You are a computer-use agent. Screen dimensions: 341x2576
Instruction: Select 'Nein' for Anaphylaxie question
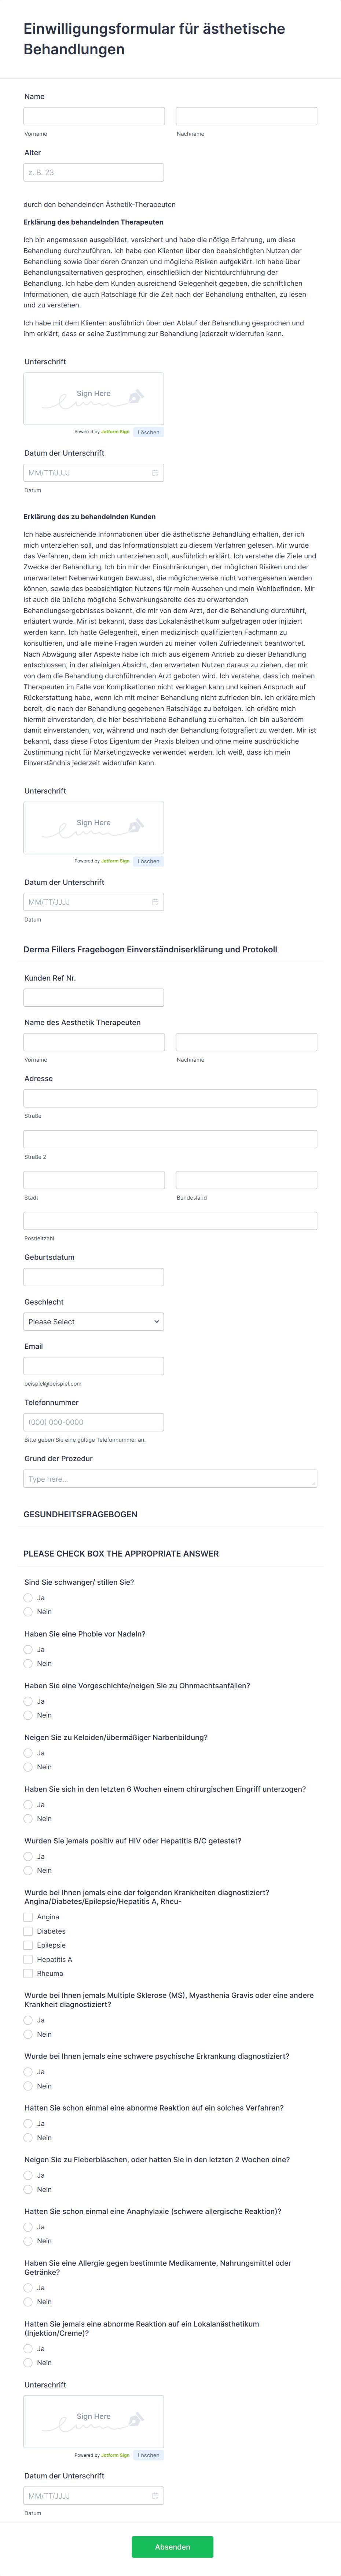(x=28, y=2241)
